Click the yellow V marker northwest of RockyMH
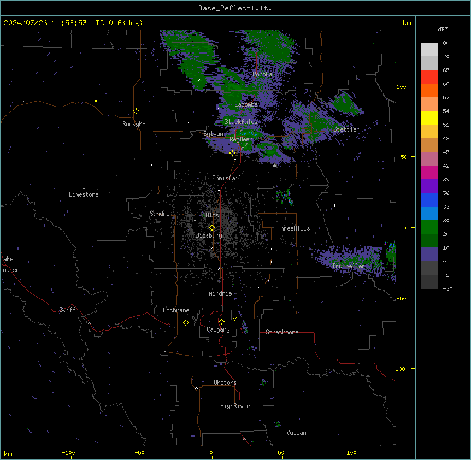 [96, 101]
